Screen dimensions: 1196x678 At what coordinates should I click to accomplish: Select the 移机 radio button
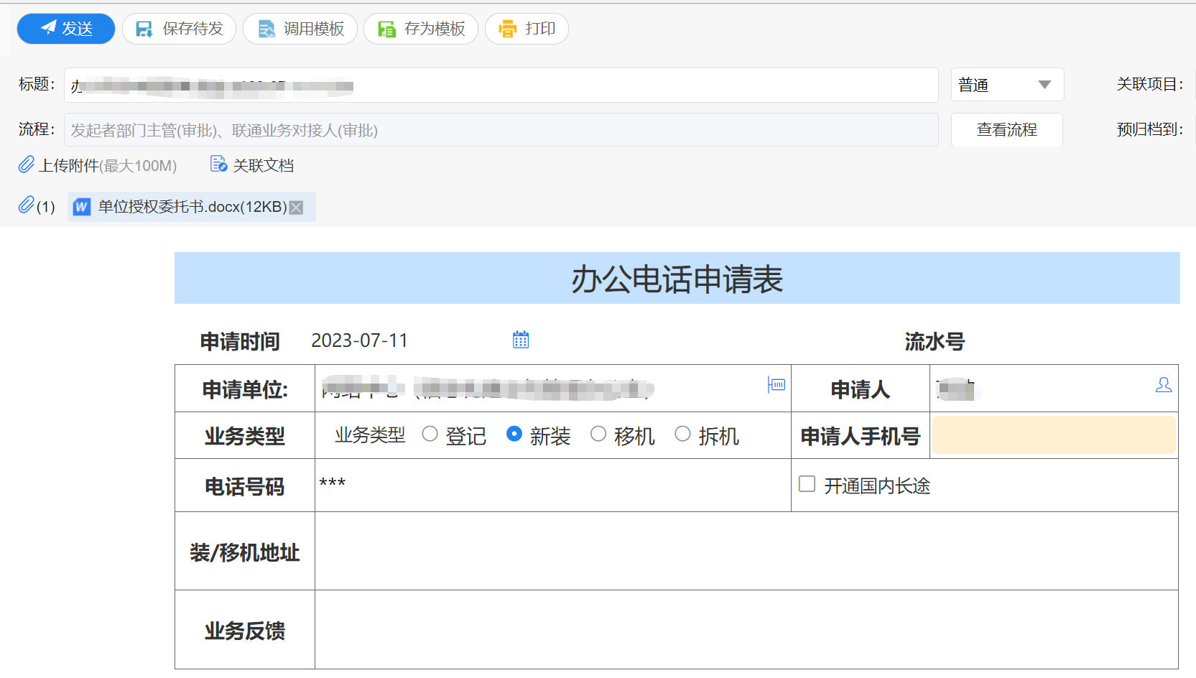click(x=598, y=434)
